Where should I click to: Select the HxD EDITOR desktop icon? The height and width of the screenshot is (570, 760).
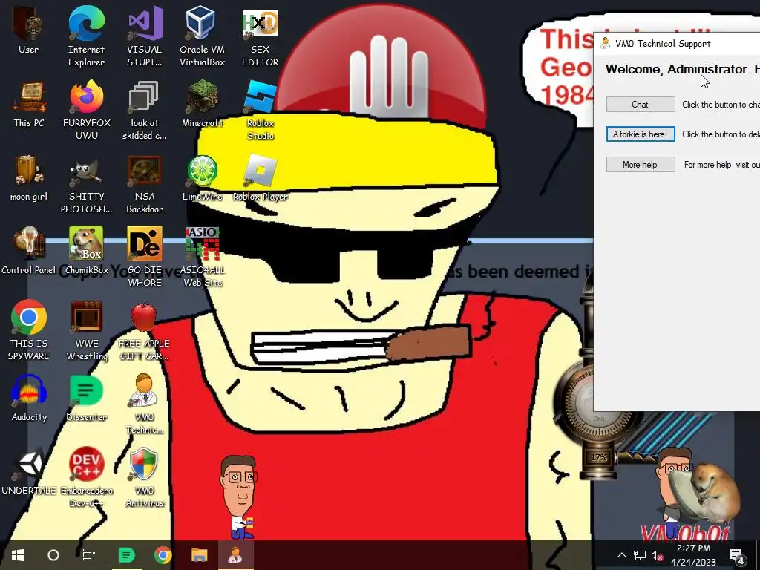coord(261,36)
